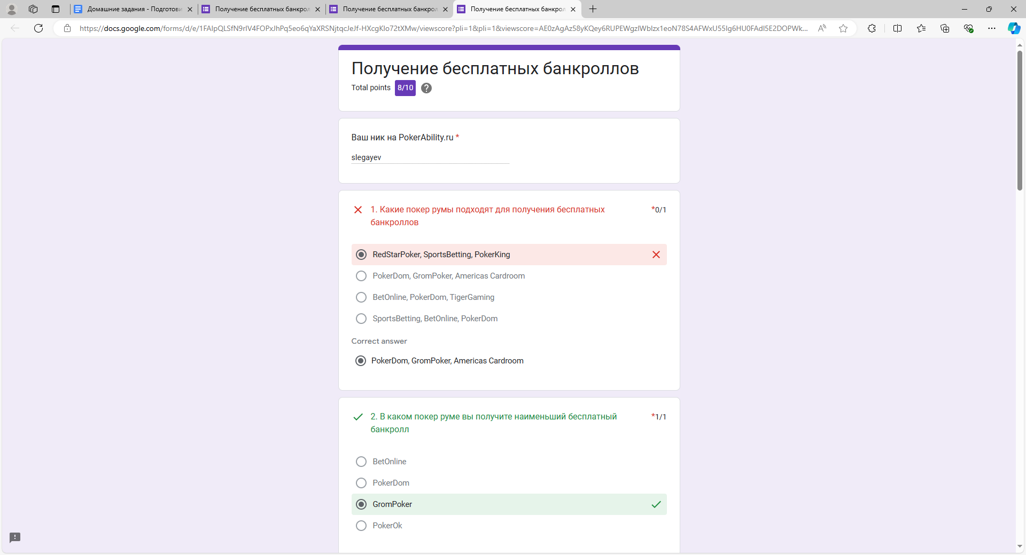This screenshot has height=555, width=1026.
Task: Open Read aloud icon in address bar
Action: click(822, 28)
